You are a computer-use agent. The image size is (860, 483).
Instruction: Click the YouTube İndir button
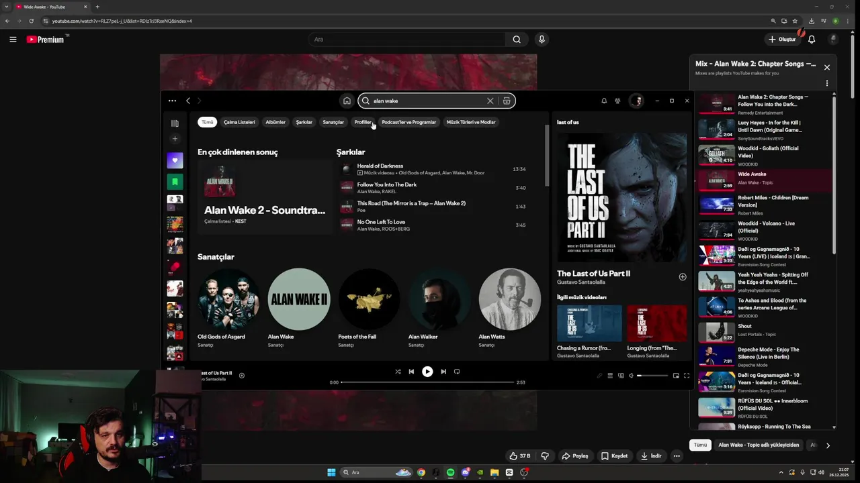(651, 456)
